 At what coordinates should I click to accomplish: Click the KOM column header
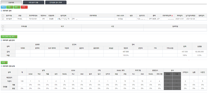click(30, 74)
